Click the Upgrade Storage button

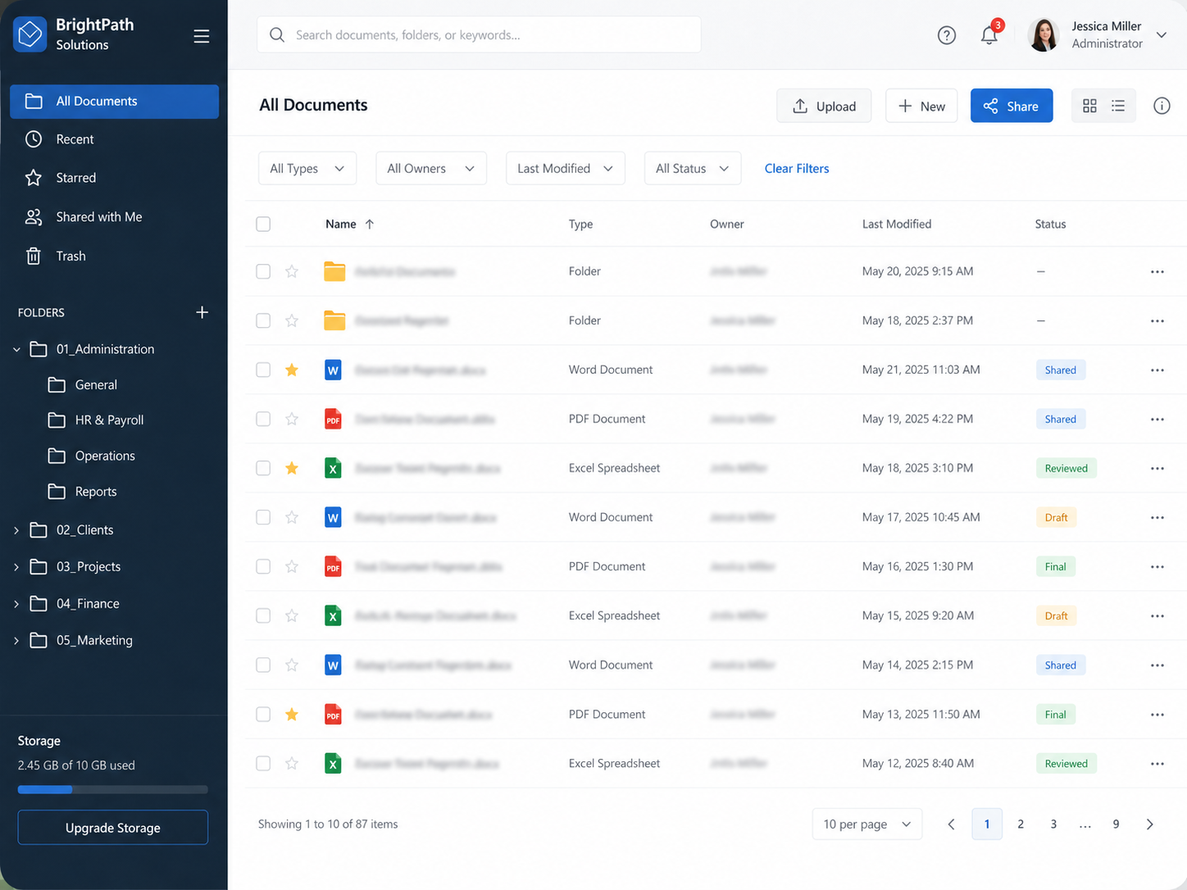pos(113,828)
